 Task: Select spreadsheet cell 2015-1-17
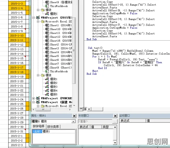[x=17, y=68]
